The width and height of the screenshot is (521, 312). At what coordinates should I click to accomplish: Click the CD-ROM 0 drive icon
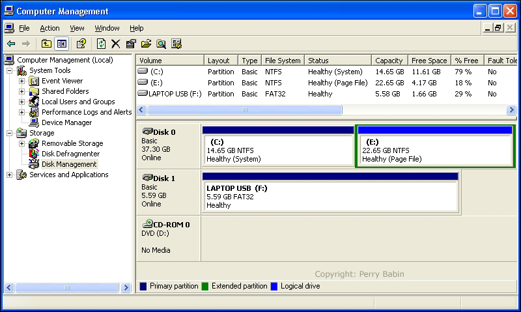tap(148, 223)
